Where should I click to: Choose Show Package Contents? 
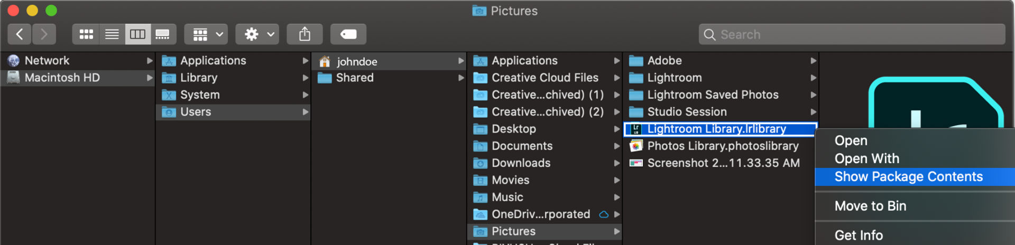click(x=915, y=177)
